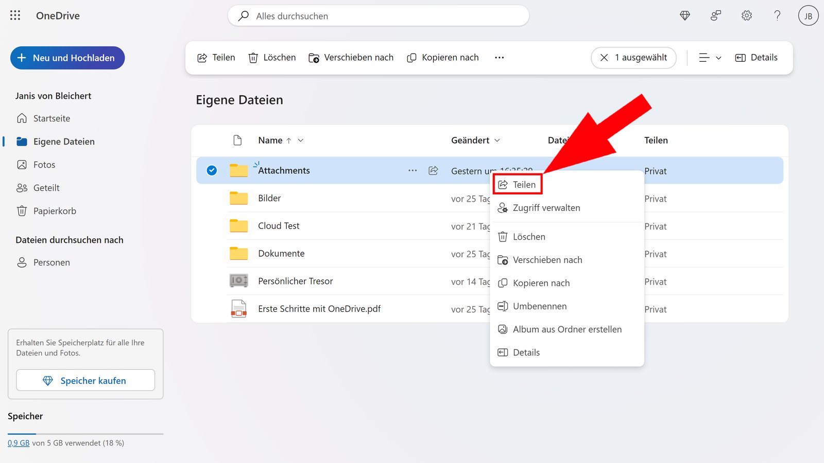
Task: Open the Microsoft app launcher waffle icon
Action: click(15, 15)
